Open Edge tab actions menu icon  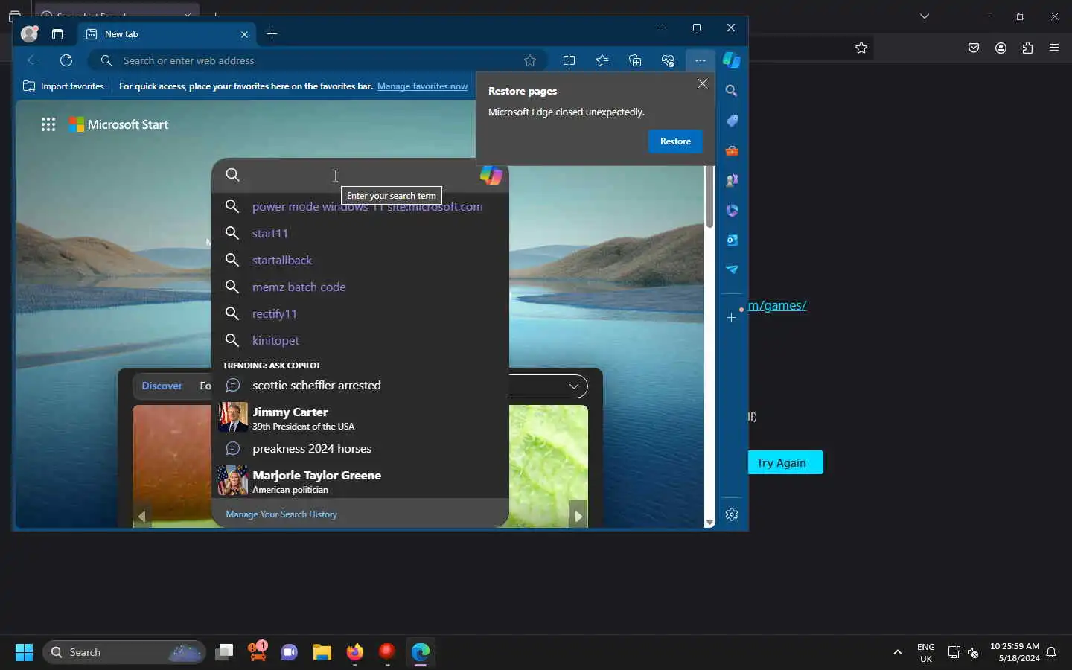coord(57,34)
